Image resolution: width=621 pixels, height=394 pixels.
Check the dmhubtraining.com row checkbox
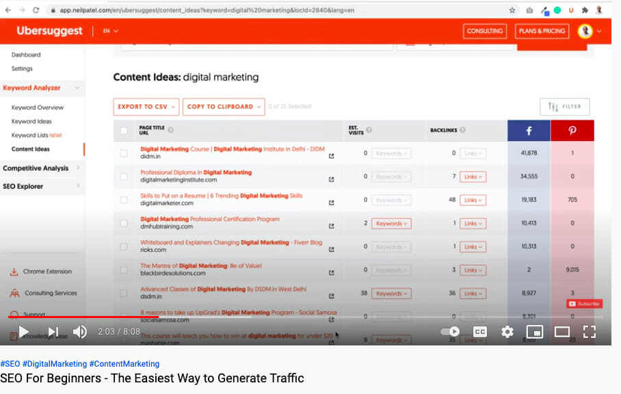(124, 223)
